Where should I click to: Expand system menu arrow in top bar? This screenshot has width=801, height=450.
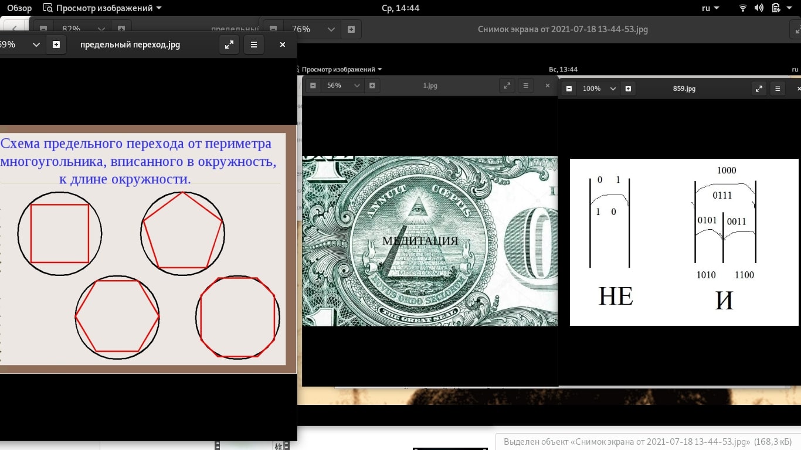pos(789,8)
